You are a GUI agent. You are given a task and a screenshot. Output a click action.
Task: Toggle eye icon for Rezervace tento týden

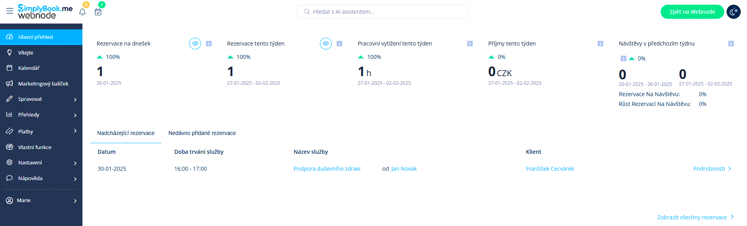pos(325,44)
